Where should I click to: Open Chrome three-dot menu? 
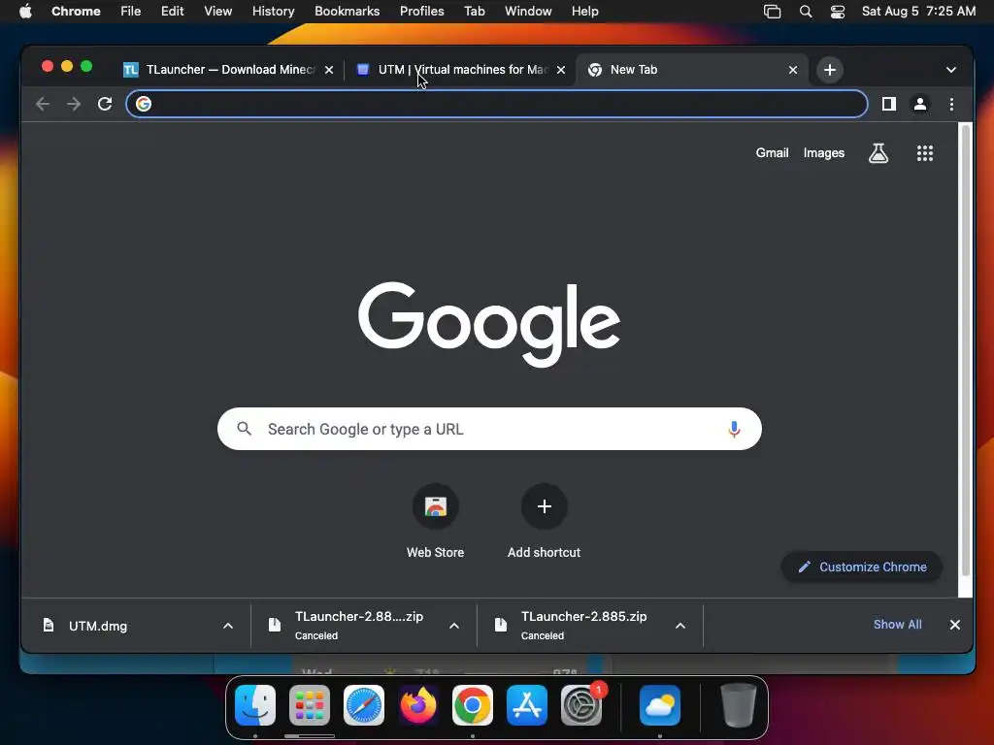click(951, 104)
